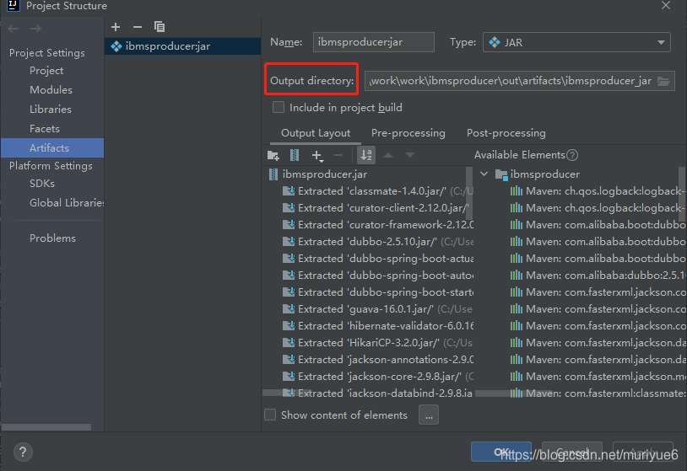
Task: Check Show content of elements
Action: pos(270,415)
